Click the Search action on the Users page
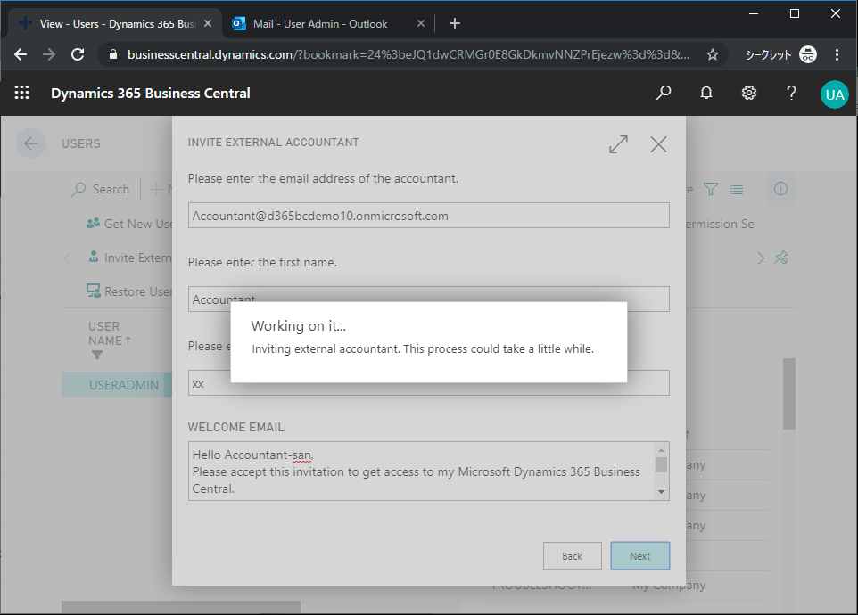The width and height of the screenshot is (858, 615). (101, 189)
